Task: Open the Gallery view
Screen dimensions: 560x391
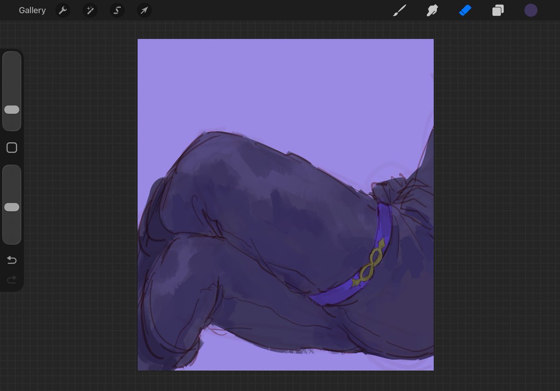Action: point(32,10)
